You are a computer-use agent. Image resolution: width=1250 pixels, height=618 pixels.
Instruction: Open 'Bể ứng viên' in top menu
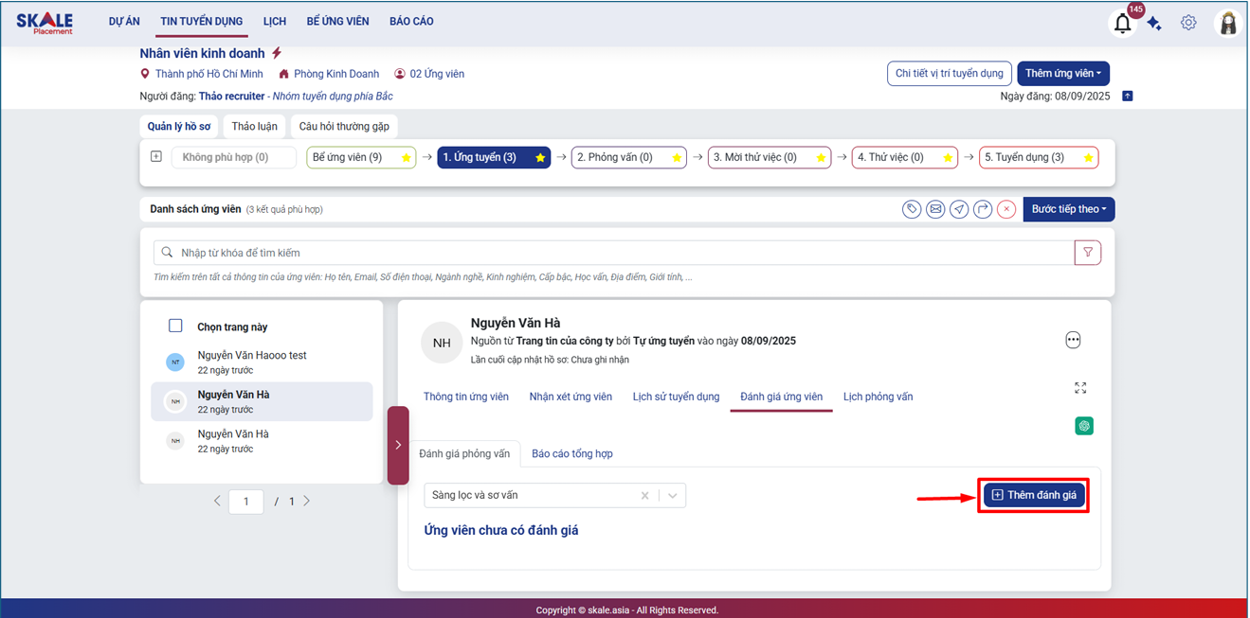tap(337, 21)
